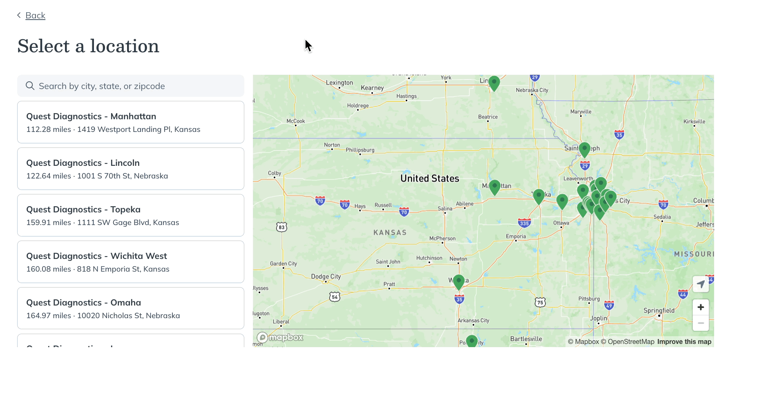Click the 'Joplin' map label

click(598, 318)
